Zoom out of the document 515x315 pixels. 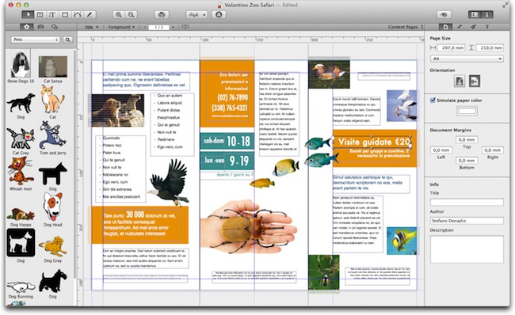131,15
